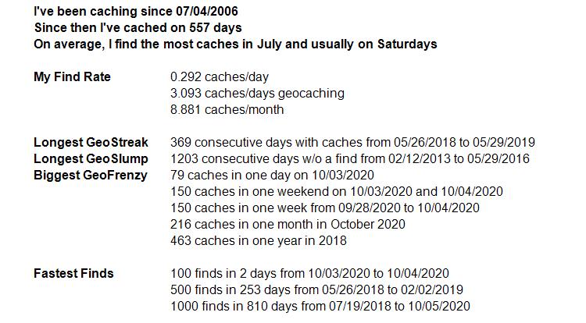The width and height of the screenshot is (586, 323).
Task: Select the 79 caches in one day line
Action: 272,176
